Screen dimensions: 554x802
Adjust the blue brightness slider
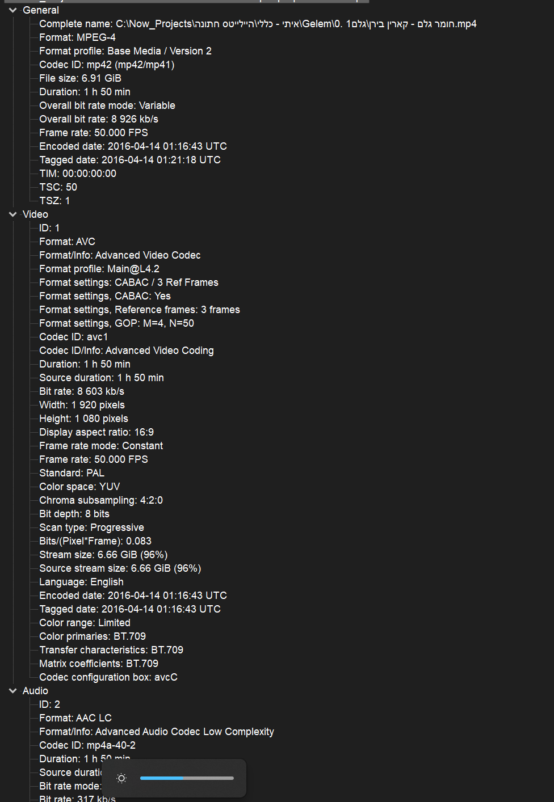pyautogui.click(x=187, y=778)
